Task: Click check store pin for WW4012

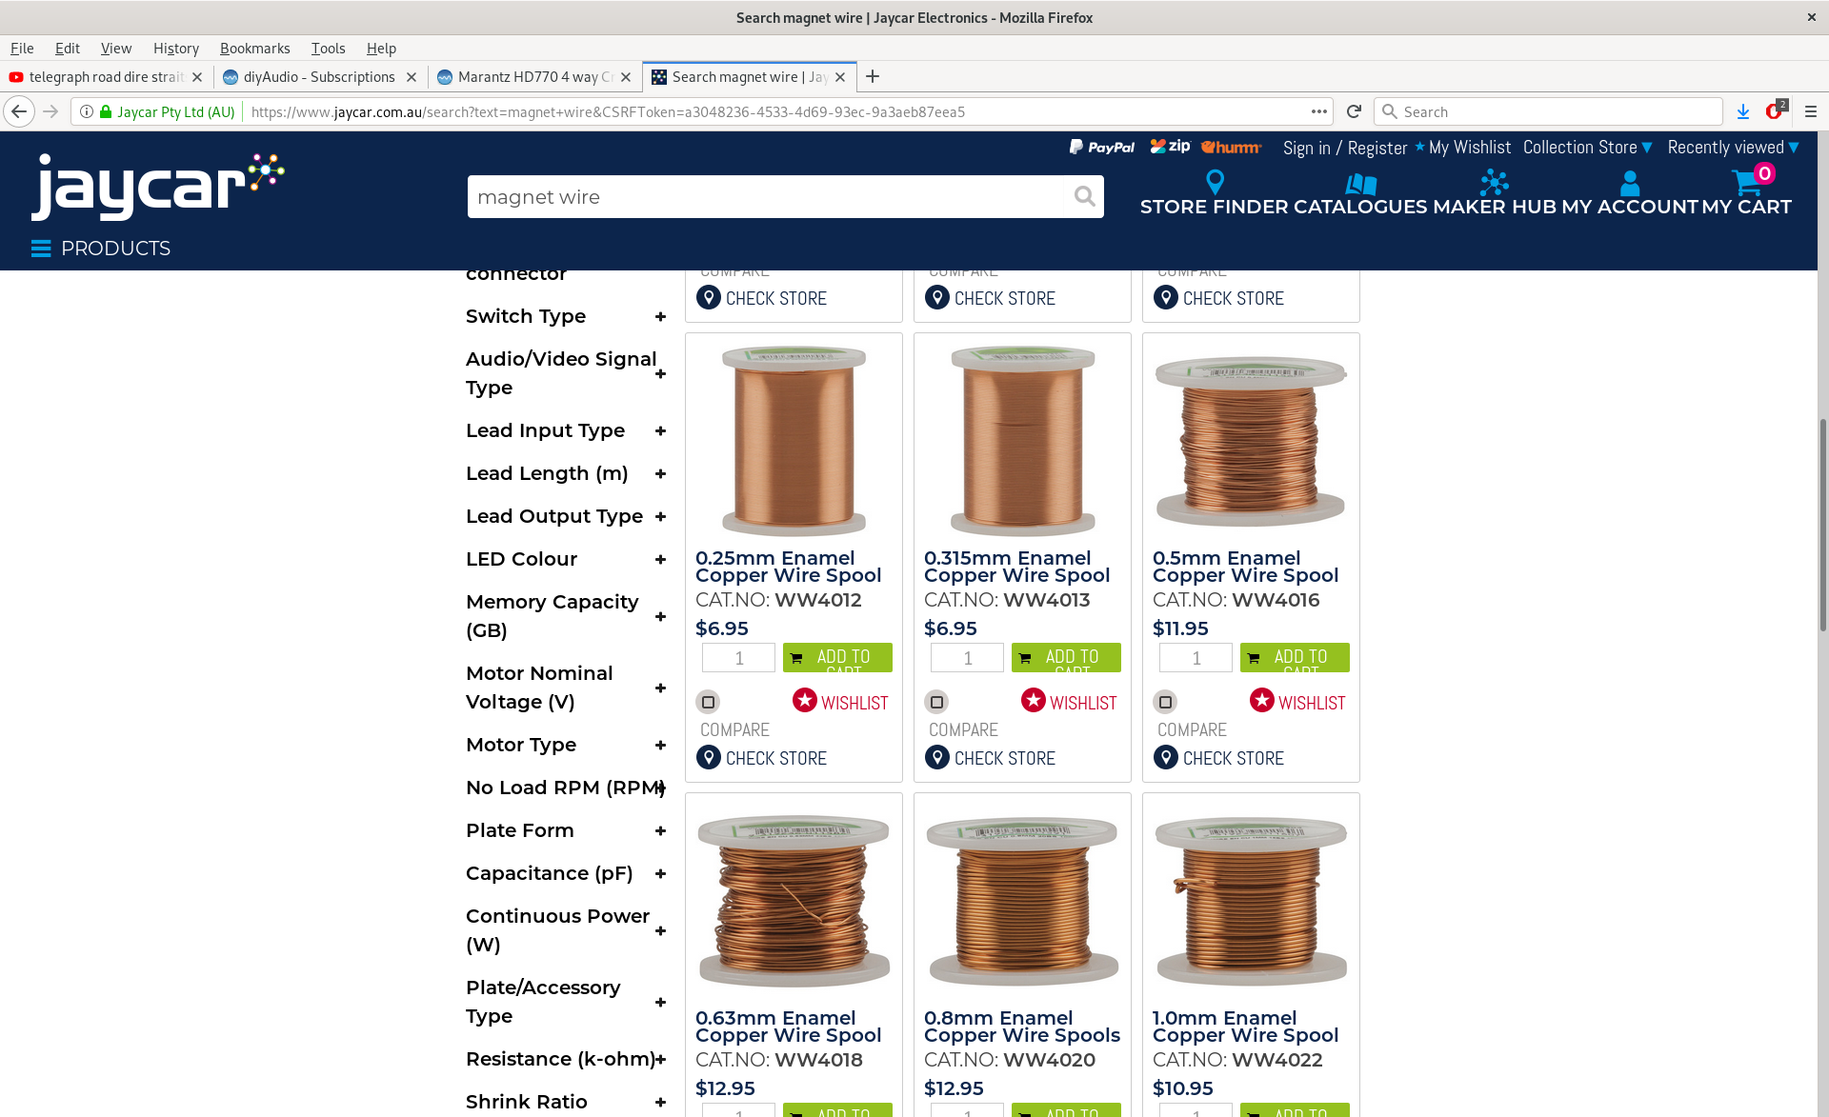Action: [x=709, y=757]
